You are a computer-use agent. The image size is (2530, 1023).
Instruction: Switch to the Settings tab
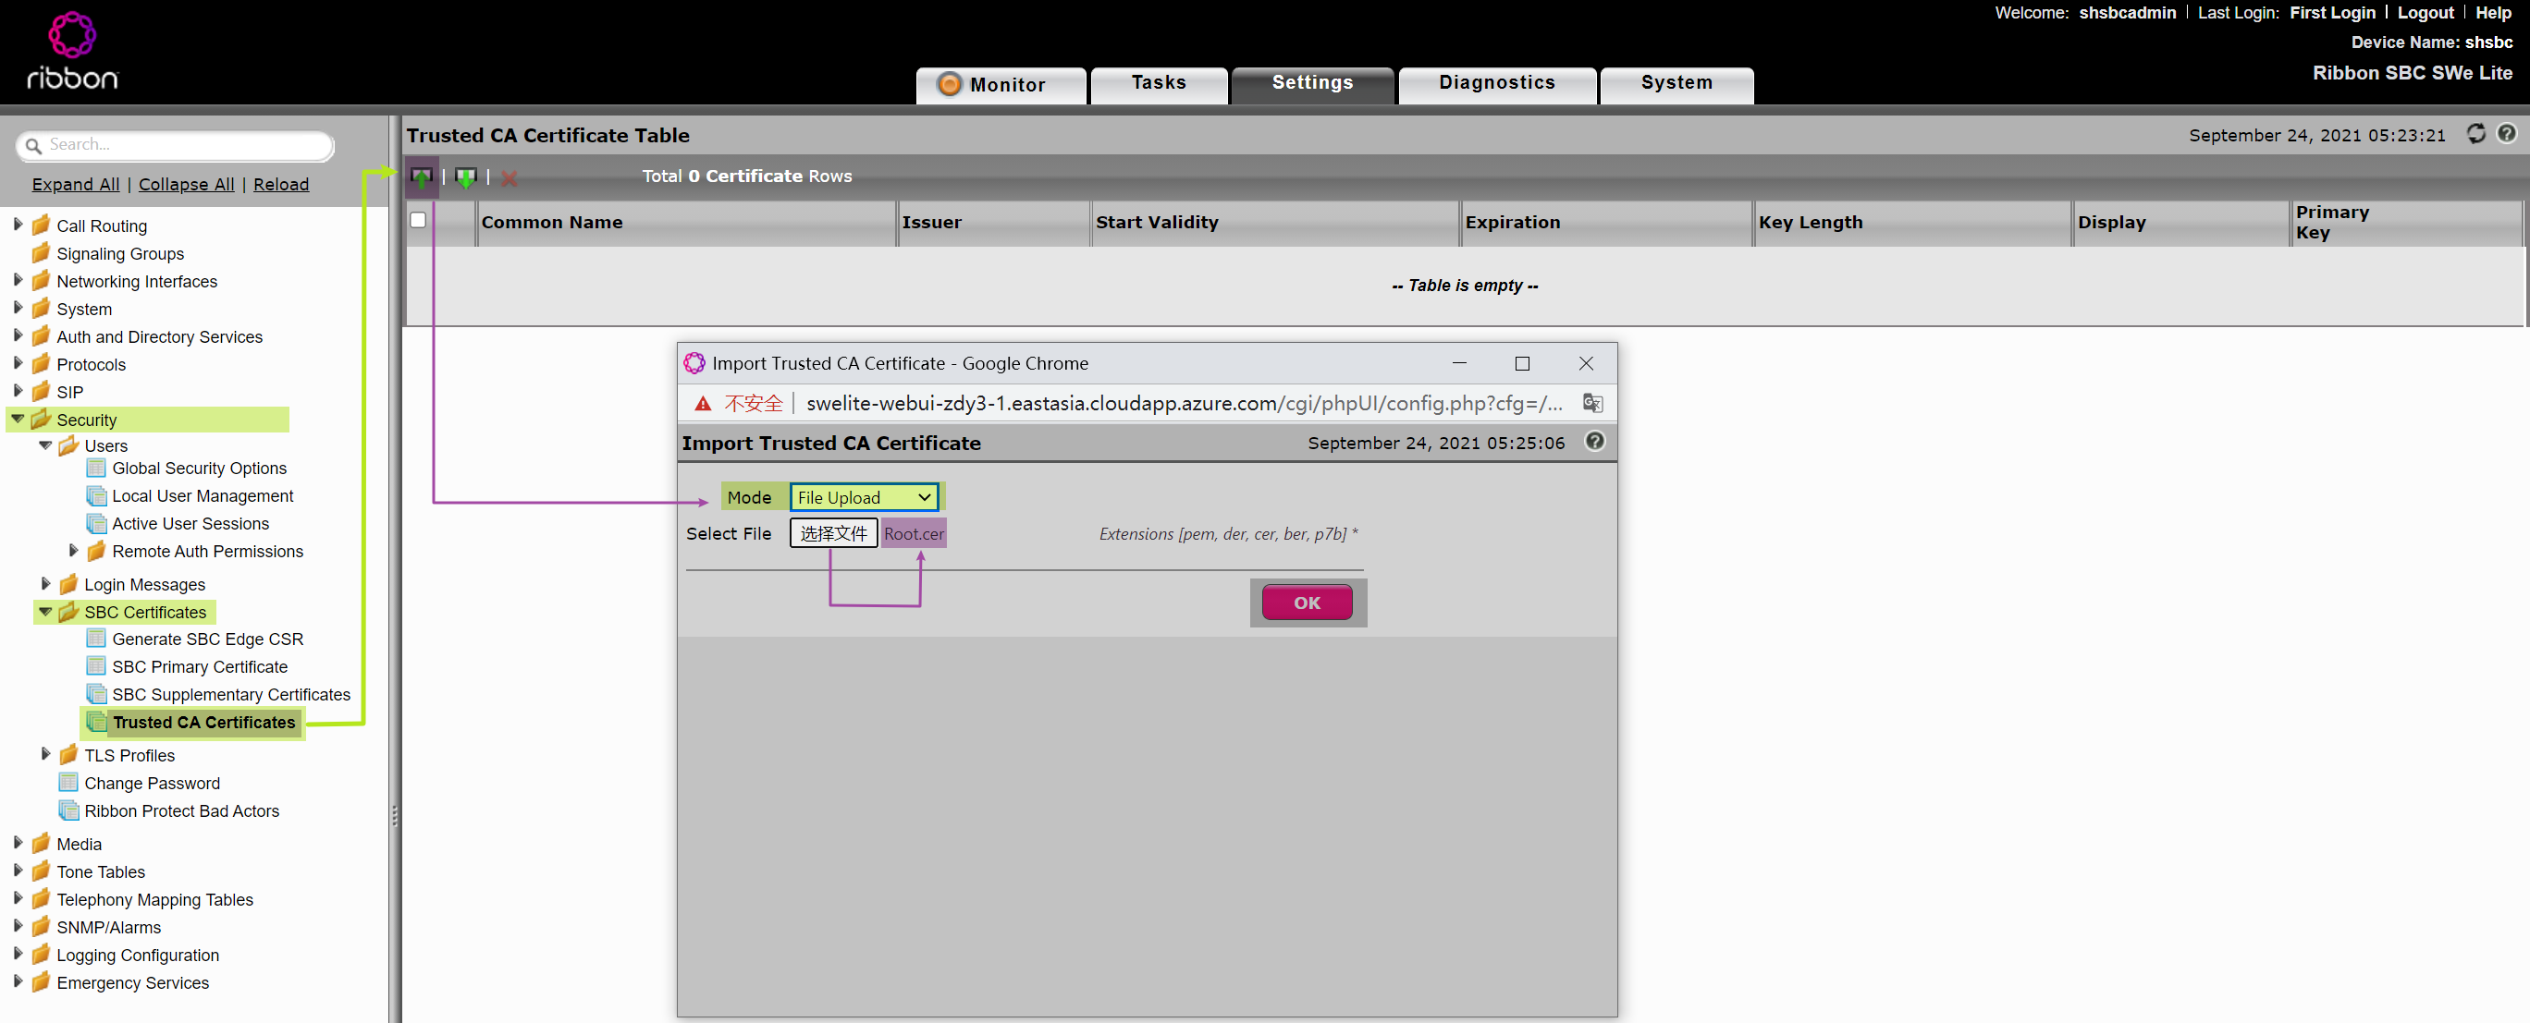pos(1312,85)
